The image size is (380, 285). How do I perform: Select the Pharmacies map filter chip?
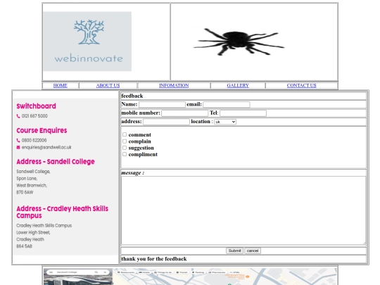point(217,272)
